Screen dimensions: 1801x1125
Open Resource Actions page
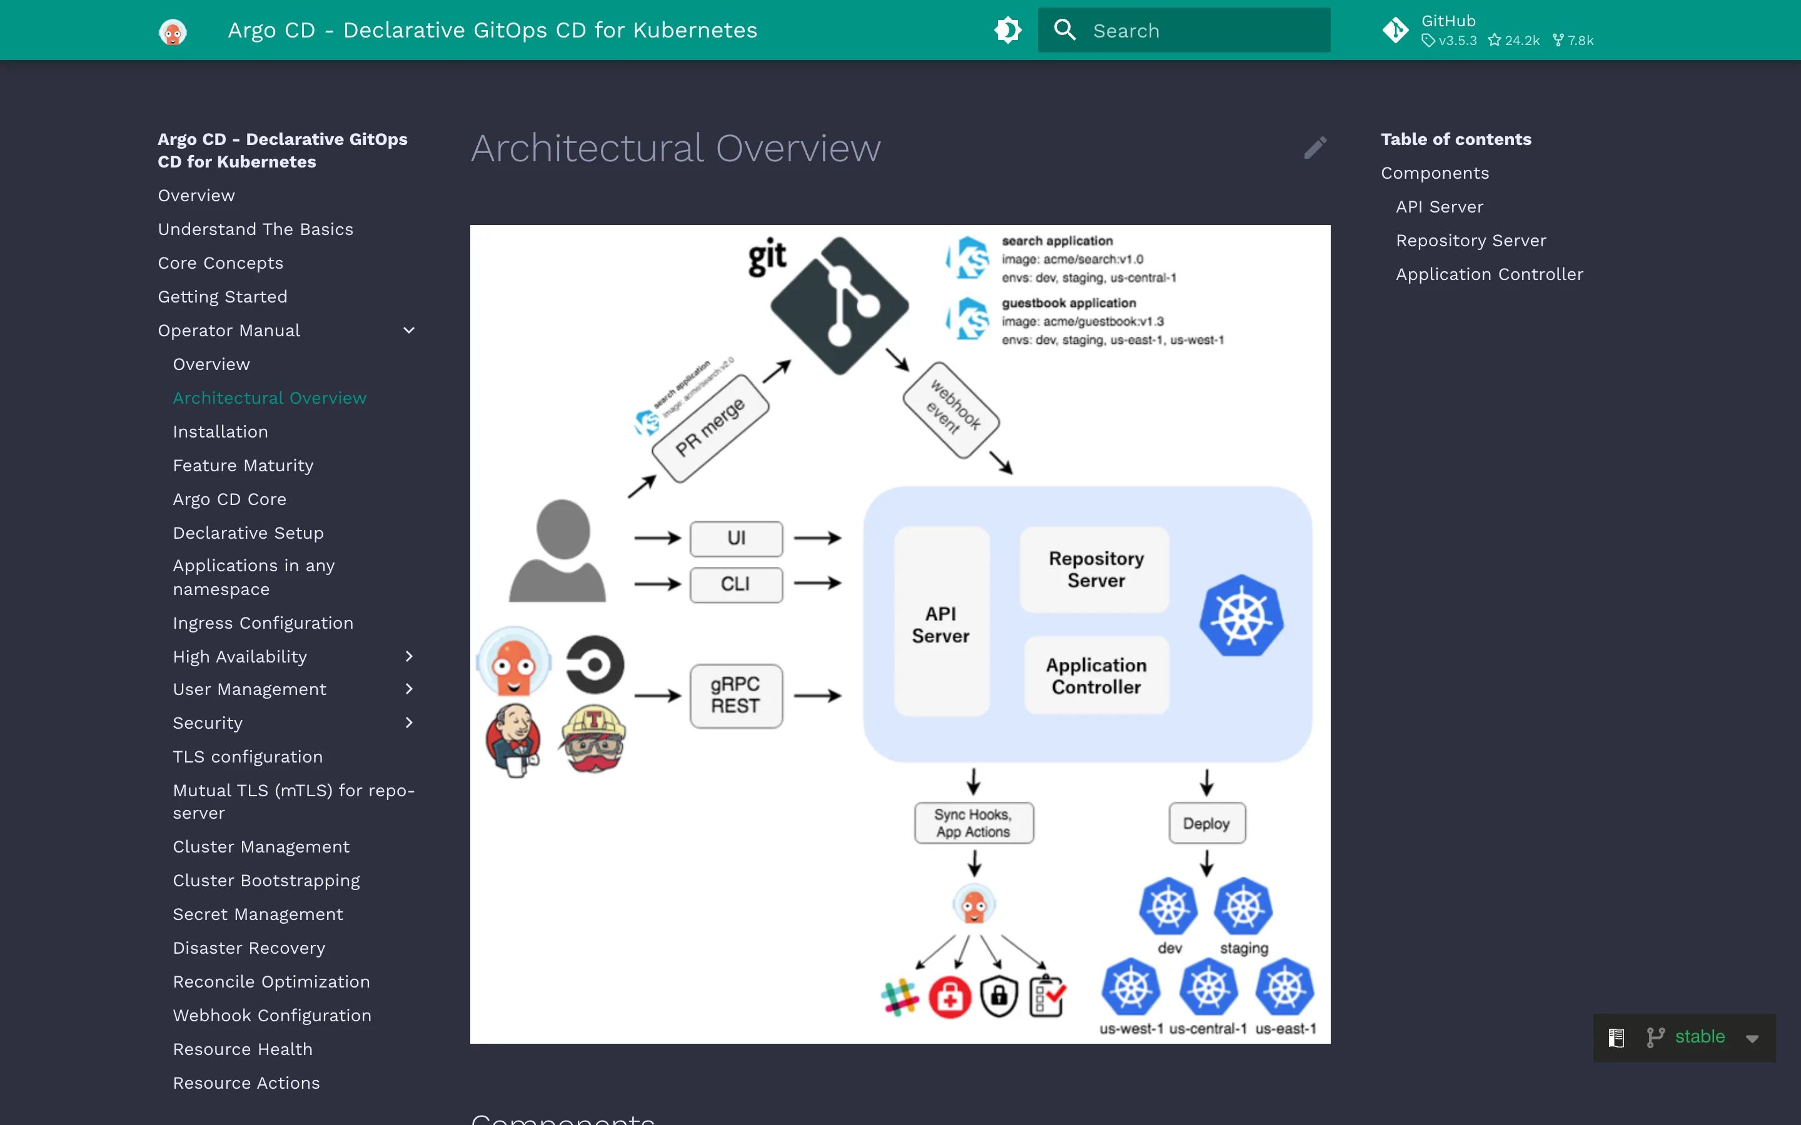coord(246,1082)
